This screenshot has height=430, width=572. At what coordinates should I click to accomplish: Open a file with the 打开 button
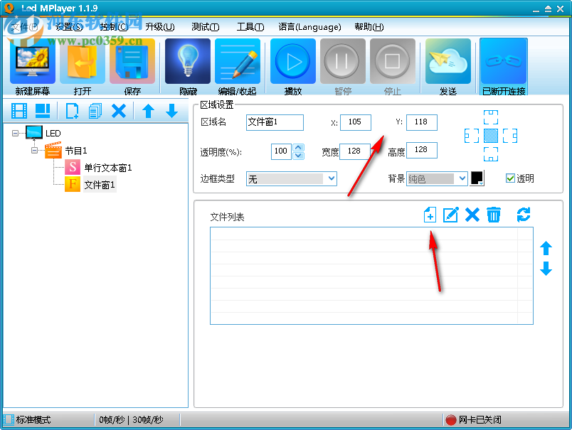[83, 64]
